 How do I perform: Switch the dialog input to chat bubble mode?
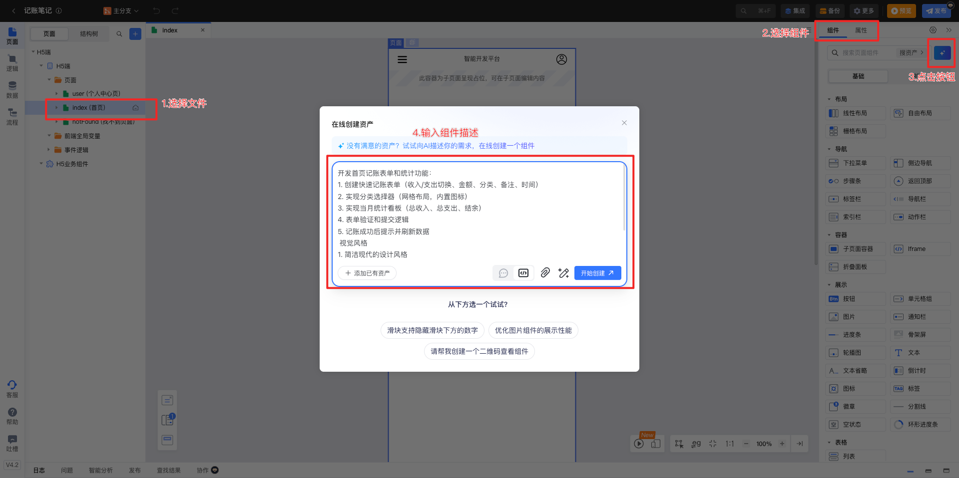click(503, 273)
